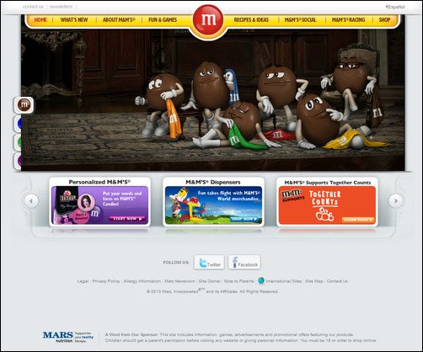Image resolution: width=423 pixels, height=352 pixels.
Task: Open the What's New menu
Action: pyautogui.click(x=74, y=20)
